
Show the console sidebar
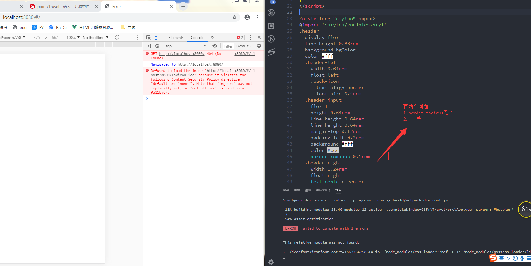148,46
